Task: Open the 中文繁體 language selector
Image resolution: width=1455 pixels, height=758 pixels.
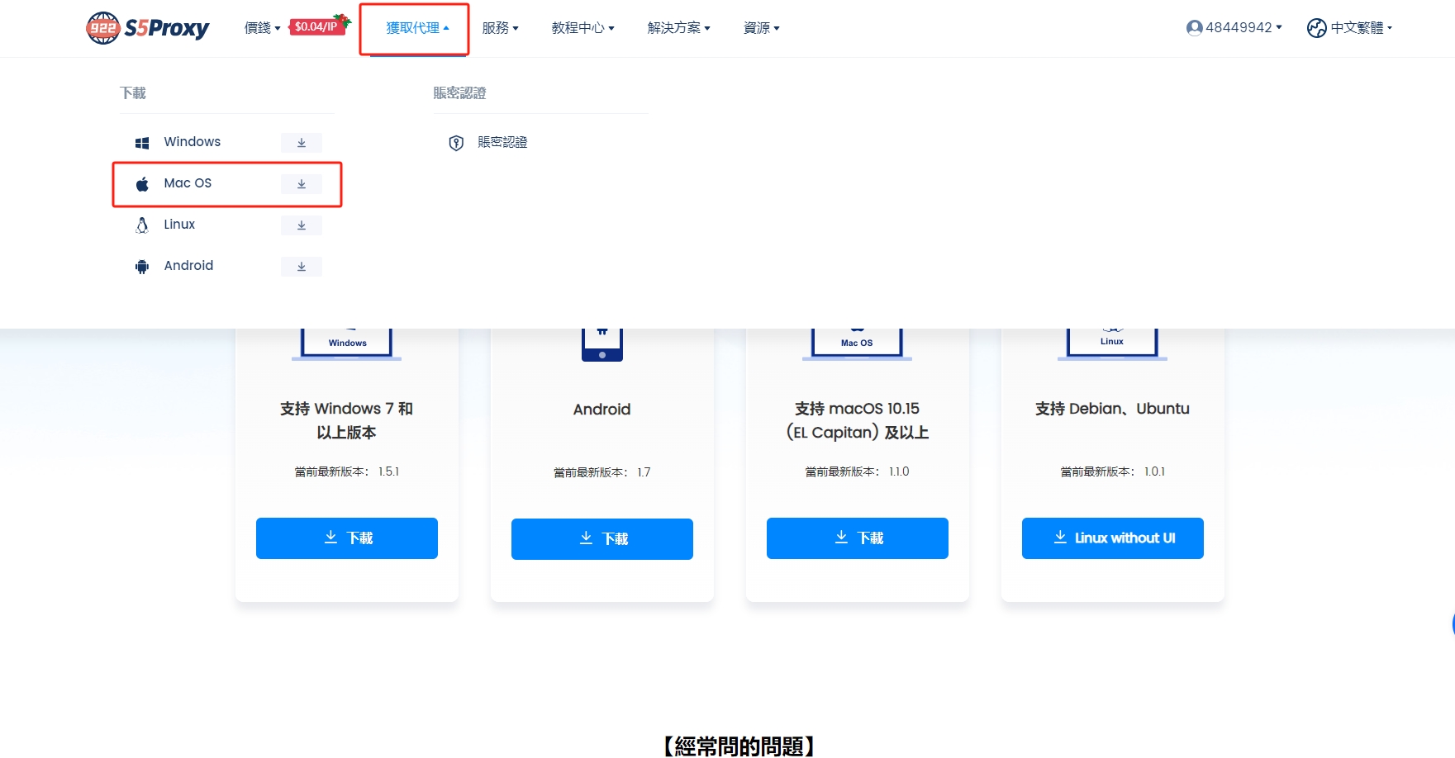Action: pos(1350,28)
